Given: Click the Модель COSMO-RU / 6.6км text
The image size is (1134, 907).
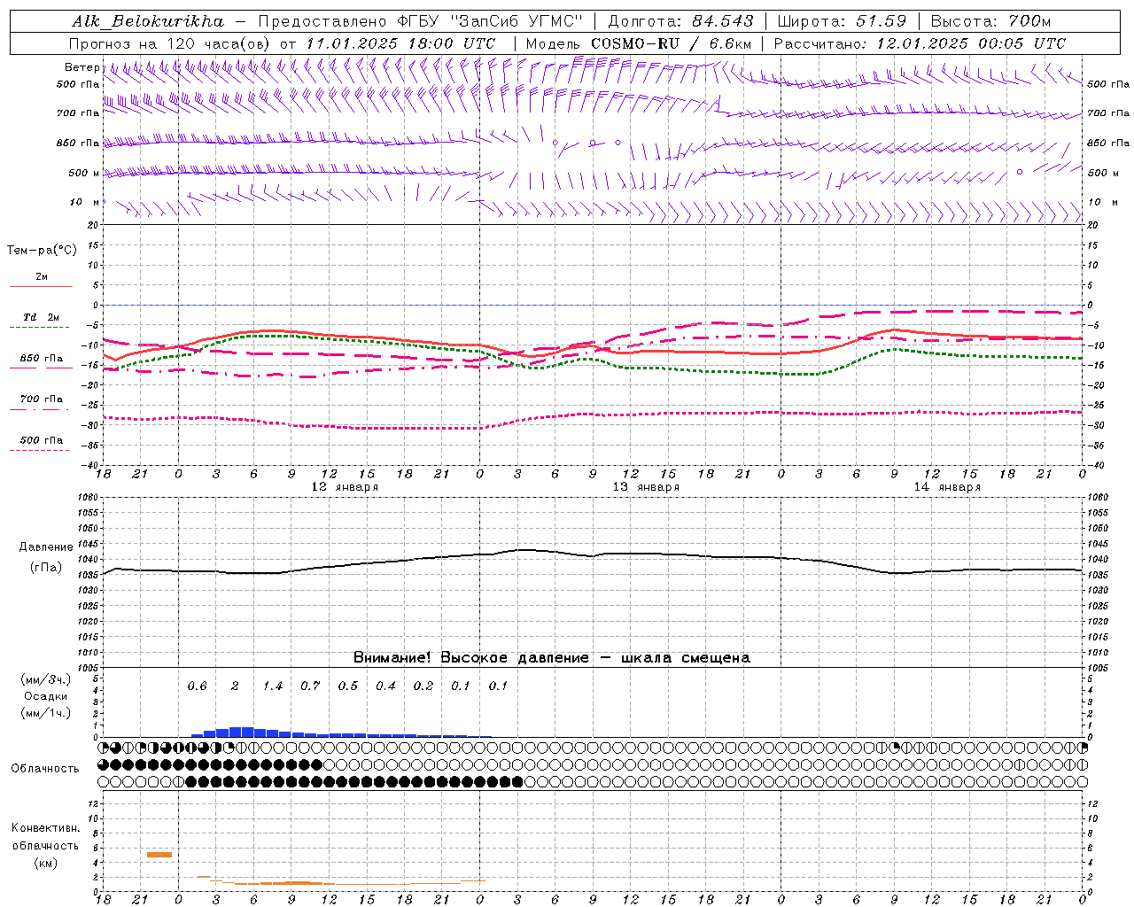Looking at the screenshot, I should (638, 43).
